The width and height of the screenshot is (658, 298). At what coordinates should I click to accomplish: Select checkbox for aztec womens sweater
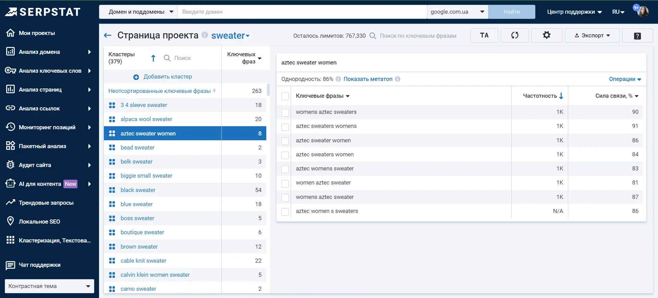tap(285, 169)
